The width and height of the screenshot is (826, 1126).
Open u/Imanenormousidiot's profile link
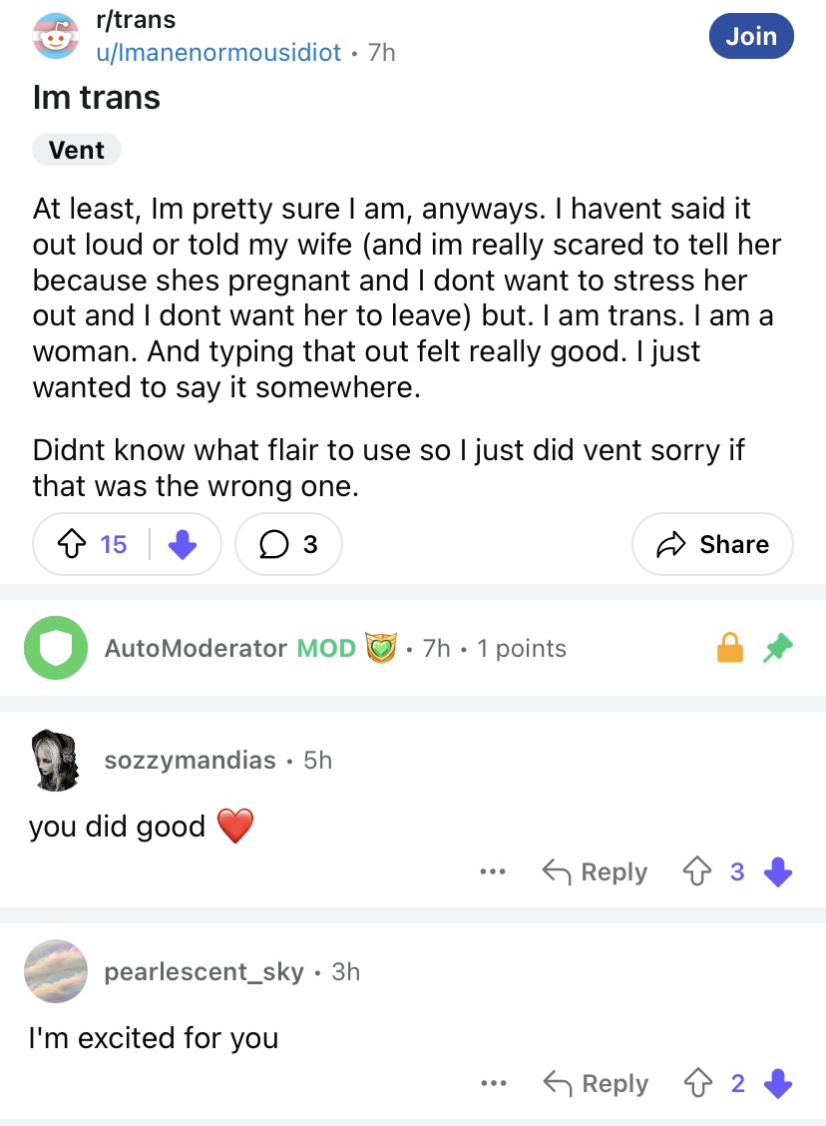[218, 53]
